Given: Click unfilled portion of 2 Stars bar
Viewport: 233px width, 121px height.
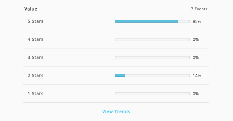Looking at the screenshot, I should pos(157,76).
